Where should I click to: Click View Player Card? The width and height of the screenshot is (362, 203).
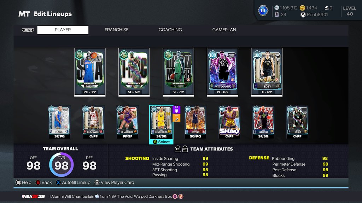point(114,183)
